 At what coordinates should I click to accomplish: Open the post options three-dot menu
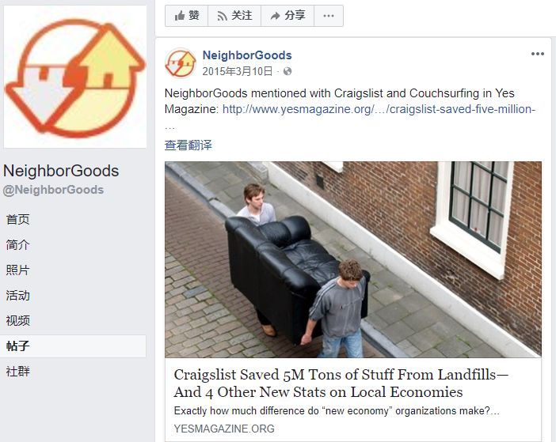(538, 54)
